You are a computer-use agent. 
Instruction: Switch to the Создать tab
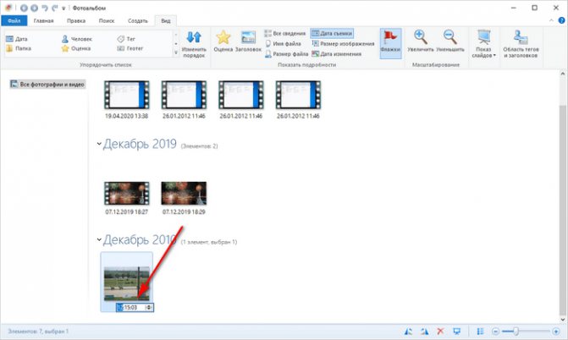(138, 20)
